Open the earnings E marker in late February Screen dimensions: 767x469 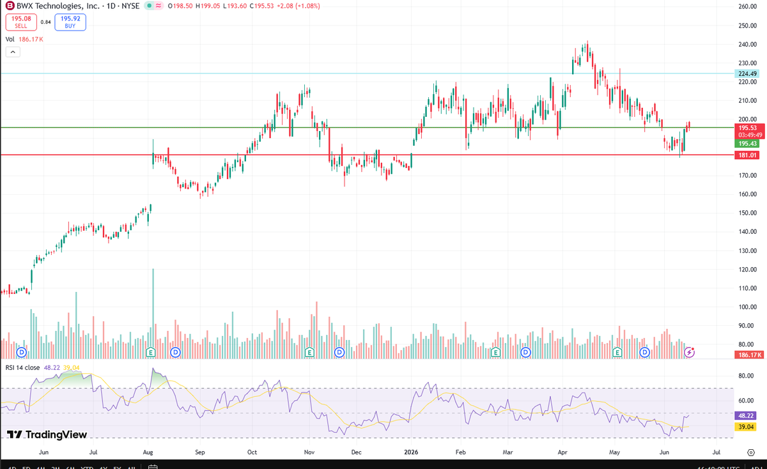[495, 352]
